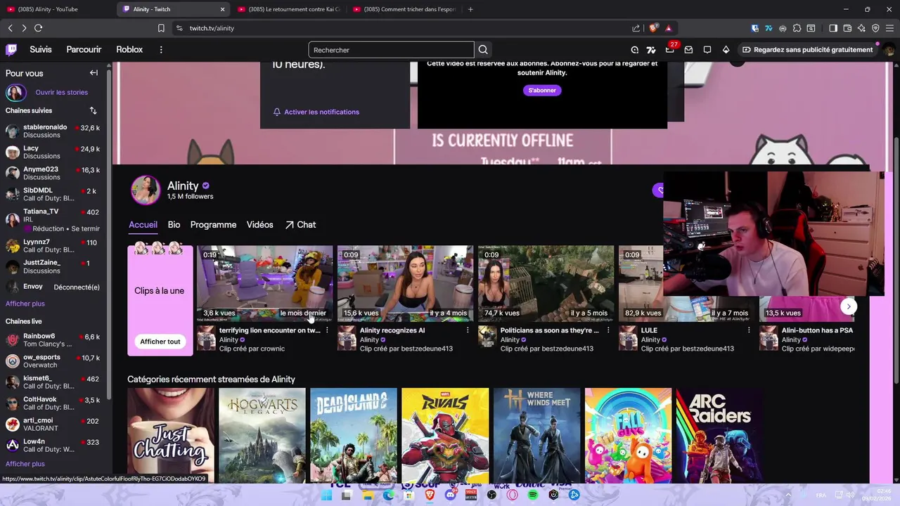Click the search magnifier button
Image resolution: width=900 pixels, height=506 pixels.
coord(483,50)
